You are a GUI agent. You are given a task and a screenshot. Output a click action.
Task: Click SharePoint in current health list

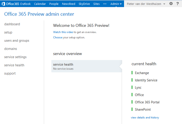point(143,109)
